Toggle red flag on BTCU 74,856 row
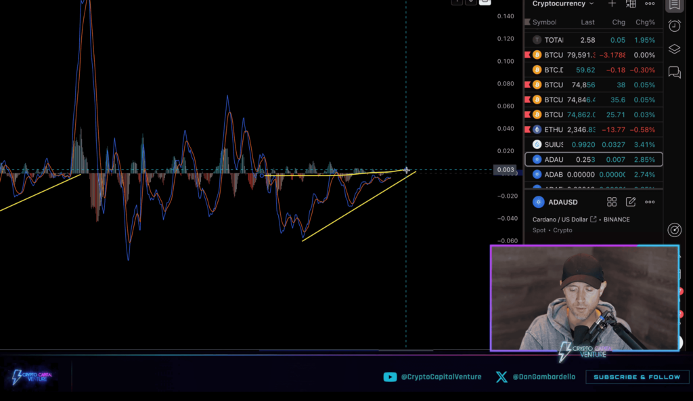The height and width of the screenshot is (401, 693). coord(527,85)
